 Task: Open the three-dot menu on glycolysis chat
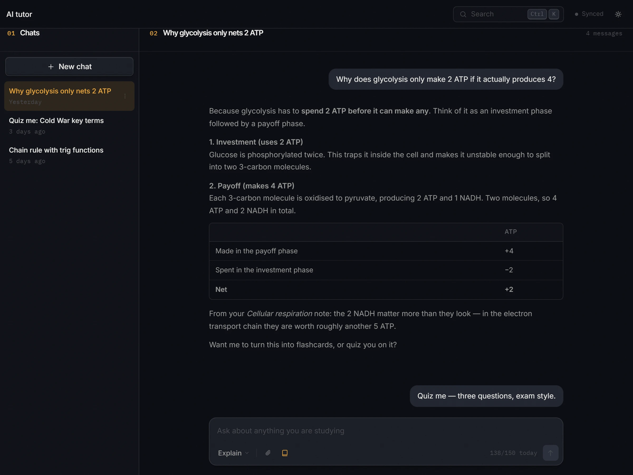tap(125, 96)
